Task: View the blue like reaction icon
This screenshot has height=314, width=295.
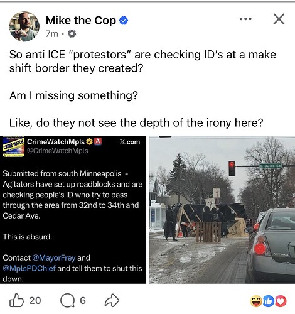Action: [x=268, y=301]
